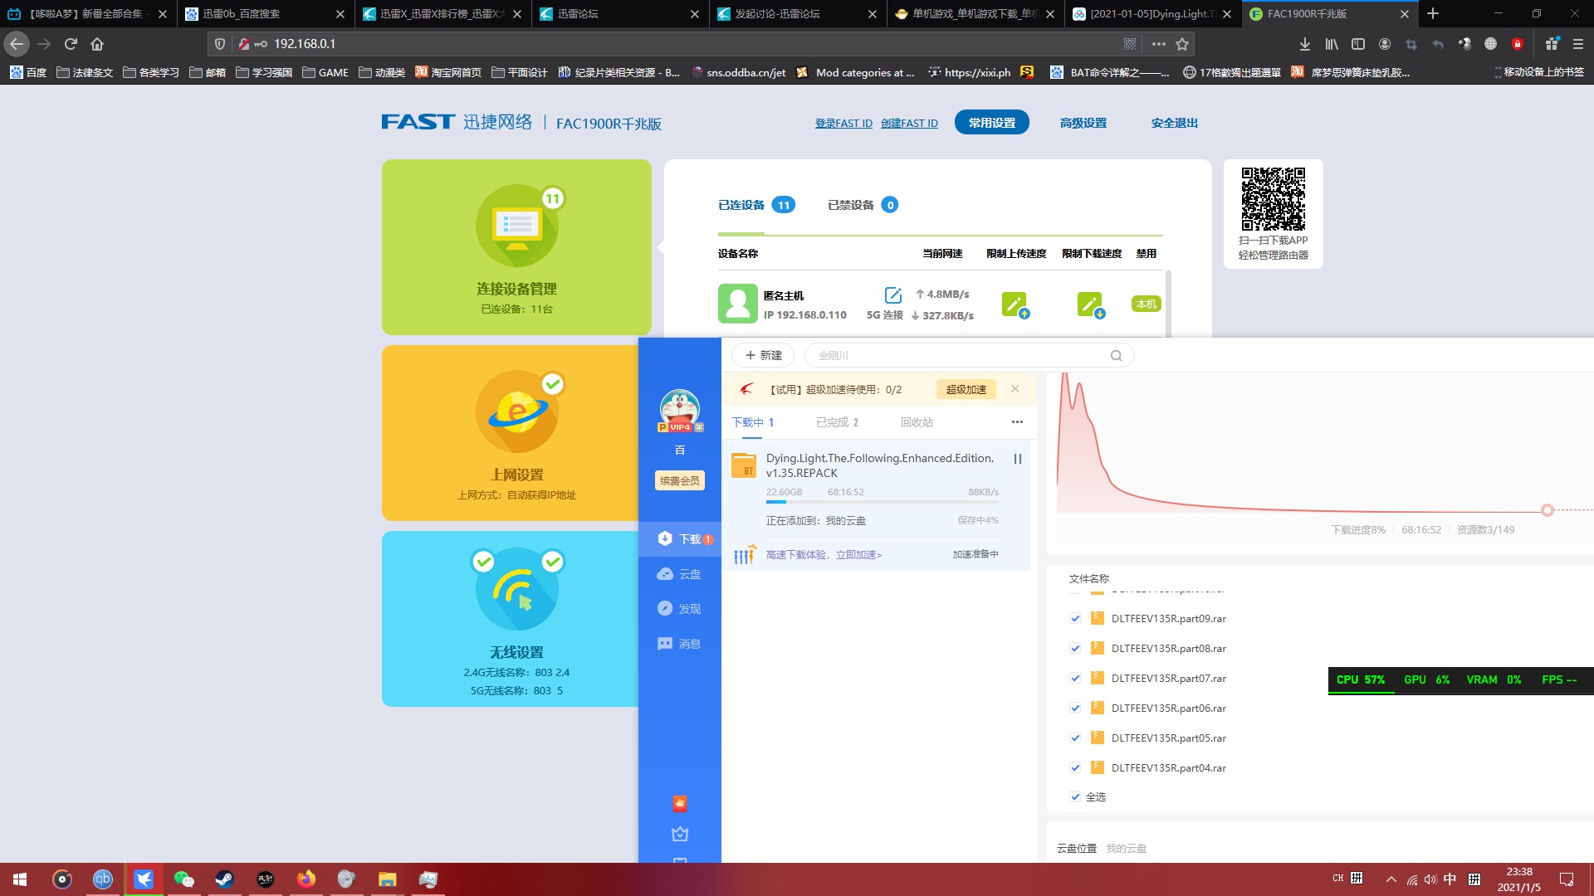Click the download speed limit edit icon
The image size is (1594, 896).
coord(1090,304)
